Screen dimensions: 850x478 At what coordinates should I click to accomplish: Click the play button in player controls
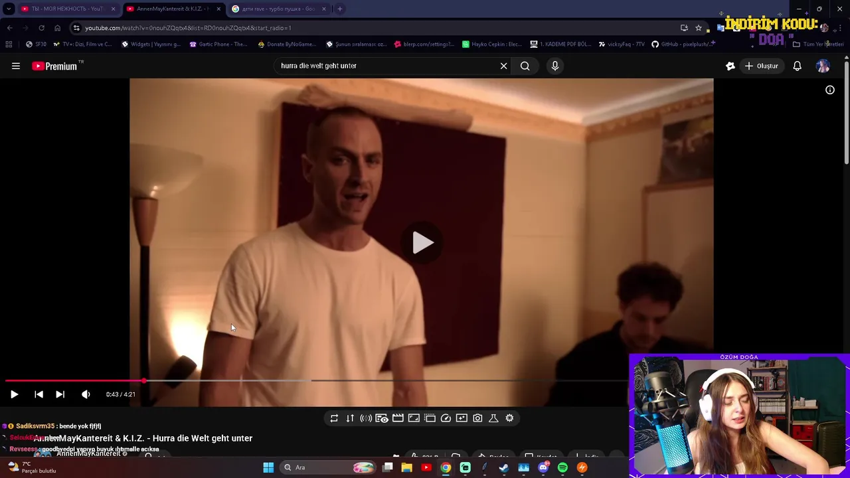(14, 394)
